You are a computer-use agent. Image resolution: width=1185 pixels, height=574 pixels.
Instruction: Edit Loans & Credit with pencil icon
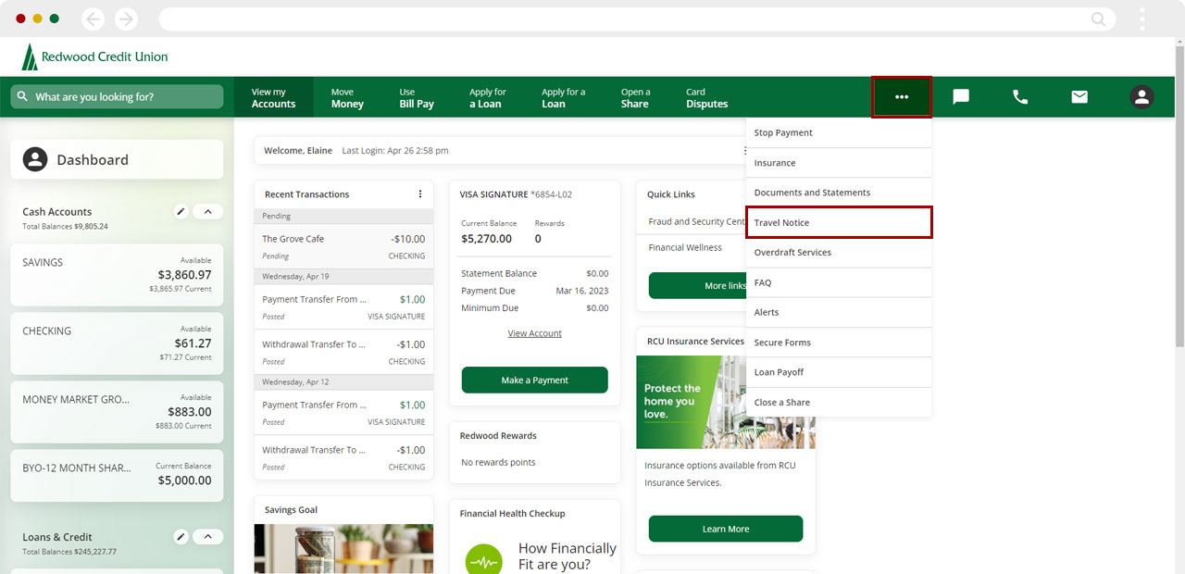coord(181,537)
